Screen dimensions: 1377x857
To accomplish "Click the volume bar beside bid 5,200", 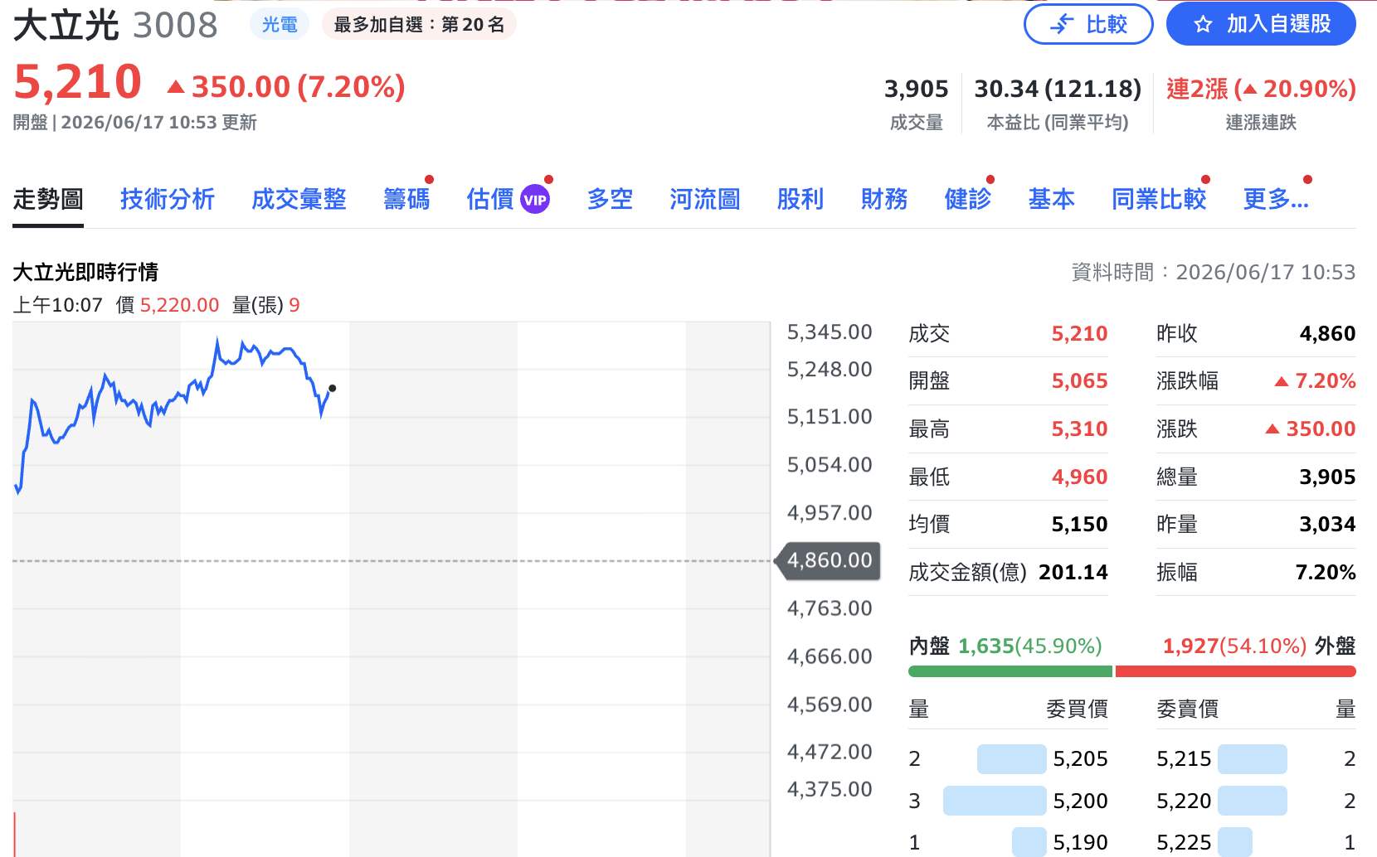I will click(x=995, y=801).
